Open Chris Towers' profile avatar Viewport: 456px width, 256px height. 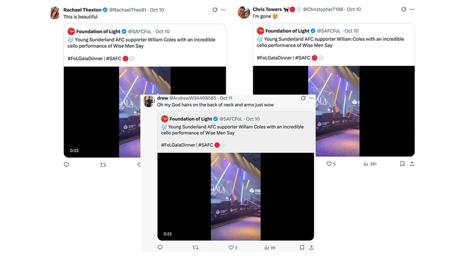click(243, 13)
